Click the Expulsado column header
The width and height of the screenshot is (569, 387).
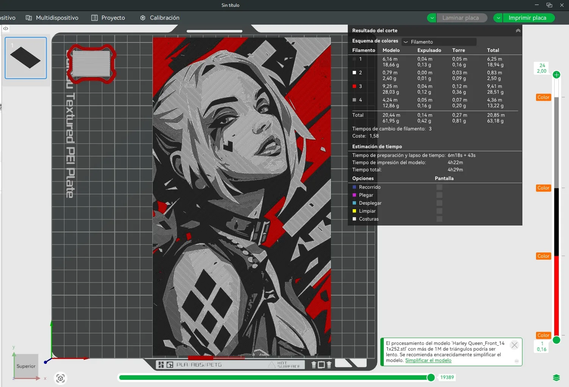point(429,50)
